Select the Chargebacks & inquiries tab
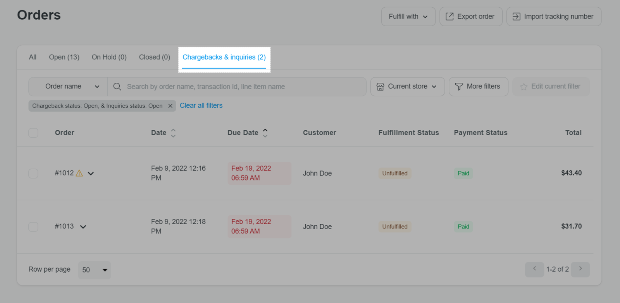 [x=224, y=57]
